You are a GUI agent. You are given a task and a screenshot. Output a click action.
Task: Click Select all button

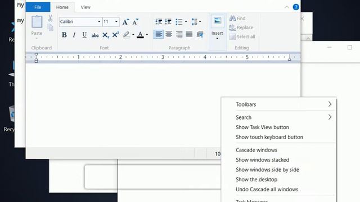pos(242,36)
